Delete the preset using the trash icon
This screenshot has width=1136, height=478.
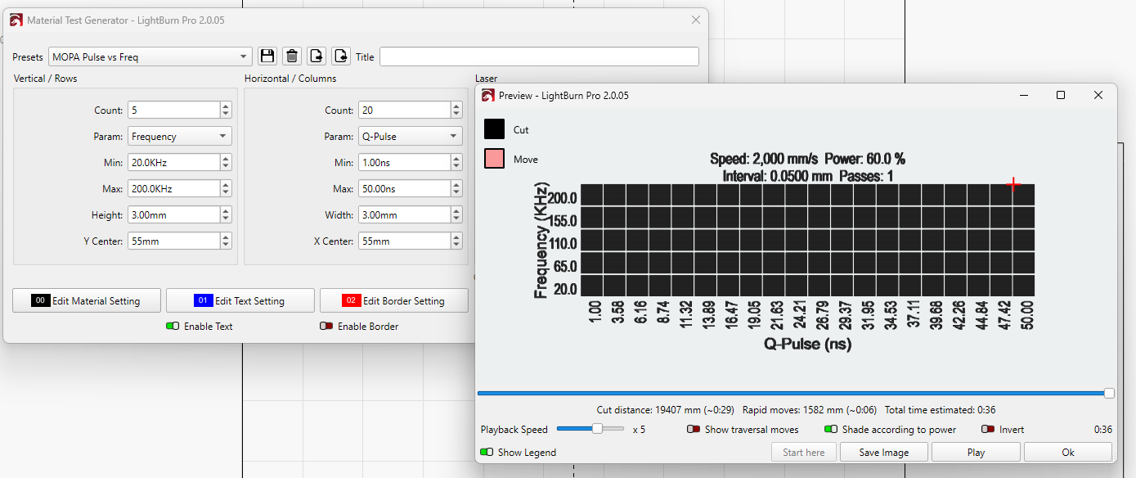pyautogui.click(x=292, y=56)
